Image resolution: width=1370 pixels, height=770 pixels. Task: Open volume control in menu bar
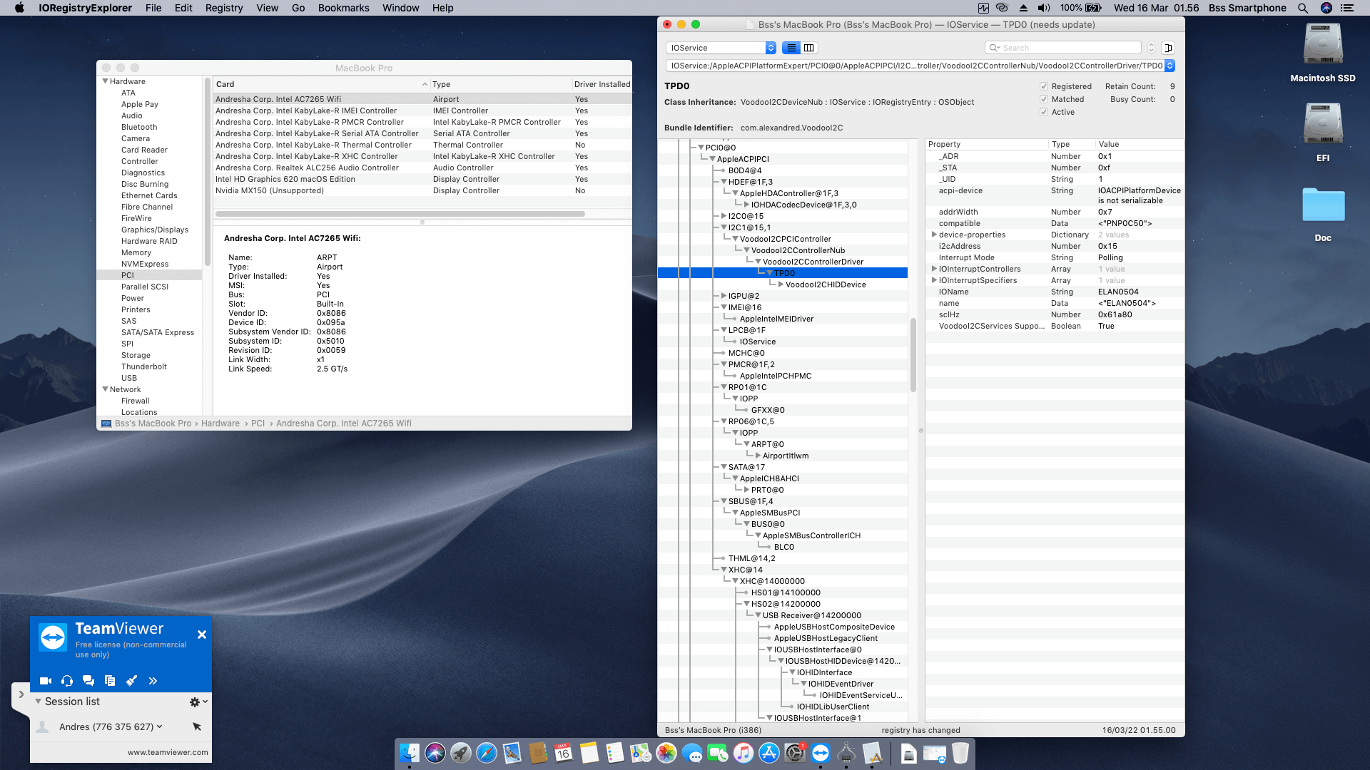(x=1044, y=8)
